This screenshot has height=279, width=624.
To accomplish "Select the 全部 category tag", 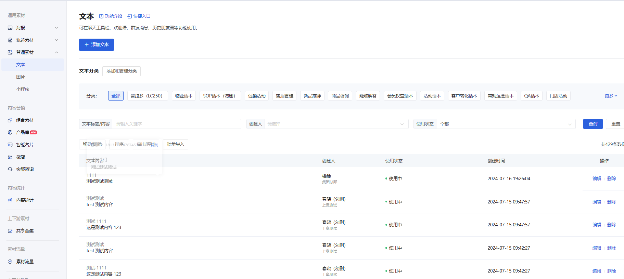I will 116,96.
